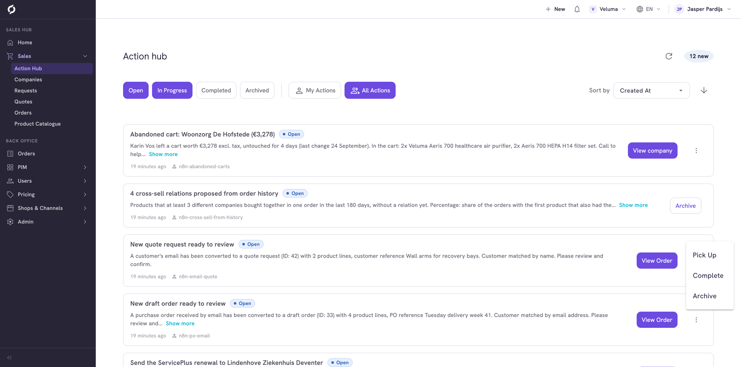
Task: Collapse the Sales sidebar section
Action: [x=85, y=56]
